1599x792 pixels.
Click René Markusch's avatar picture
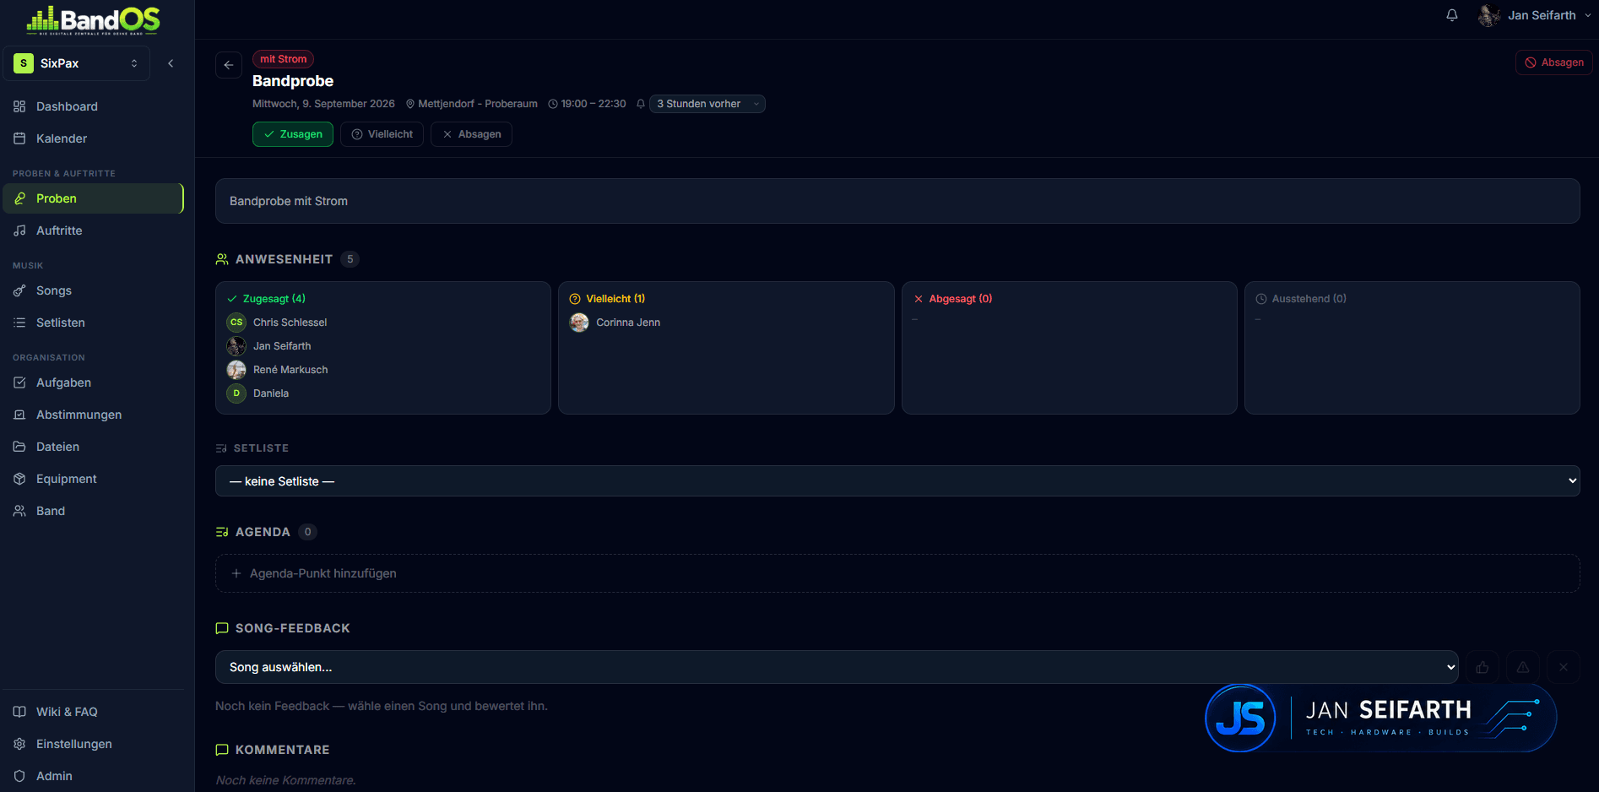(x=236, y=370)
